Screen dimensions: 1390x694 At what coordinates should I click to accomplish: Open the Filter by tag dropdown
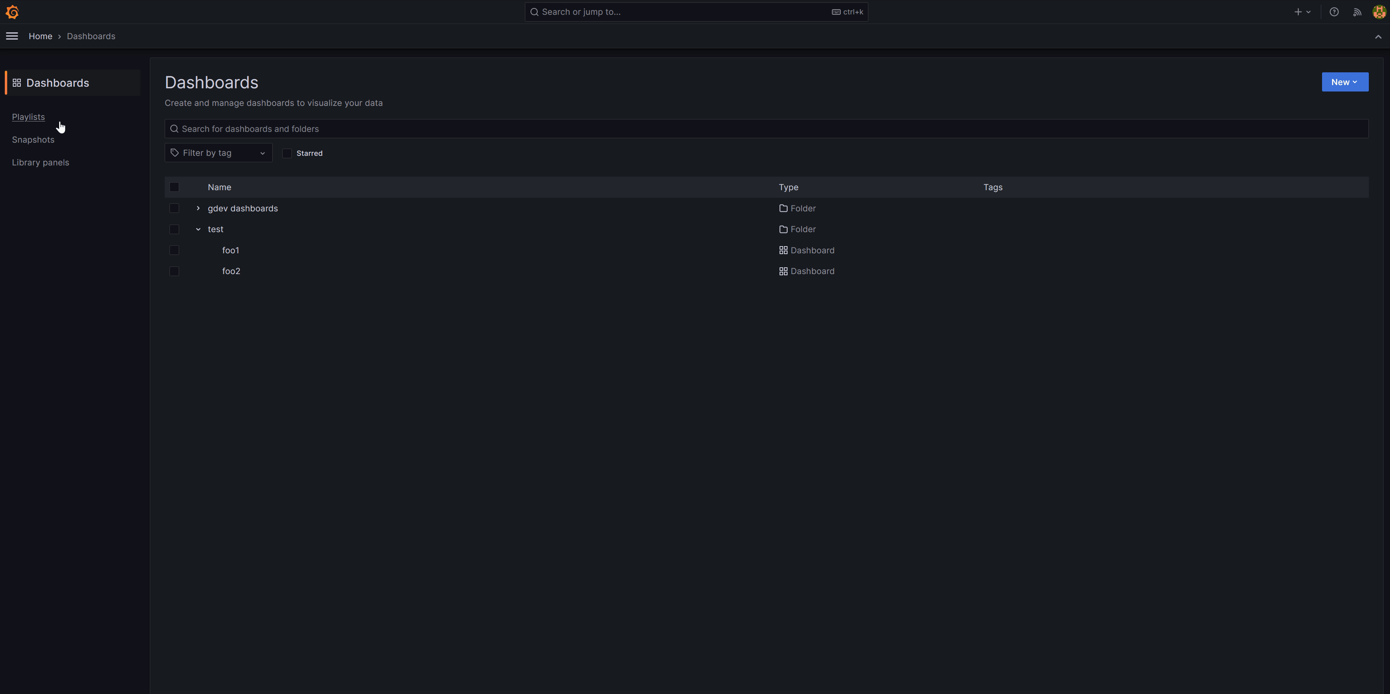(x=218, y=153)
